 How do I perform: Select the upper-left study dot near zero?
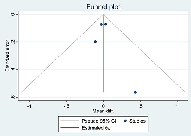tap(101, 24)
